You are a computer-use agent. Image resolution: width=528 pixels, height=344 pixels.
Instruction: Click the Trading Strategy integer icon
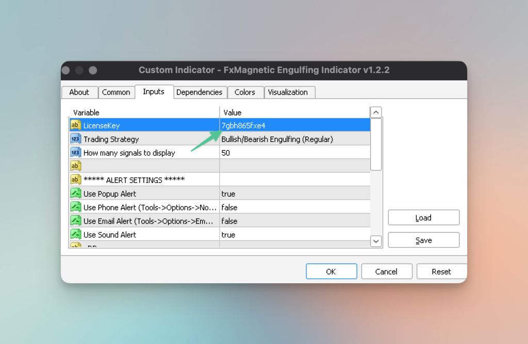tap(76, 139)
